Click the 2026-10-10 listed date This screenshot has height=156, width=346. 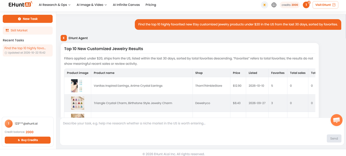pyautogui.click(x=256, y=86)
